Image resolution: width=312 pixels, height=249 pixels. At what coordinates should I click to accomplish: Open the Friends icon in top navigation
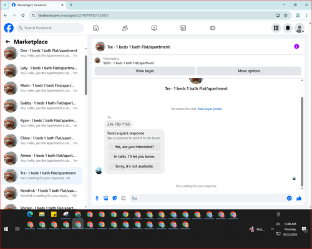click(x=125, y=28)
